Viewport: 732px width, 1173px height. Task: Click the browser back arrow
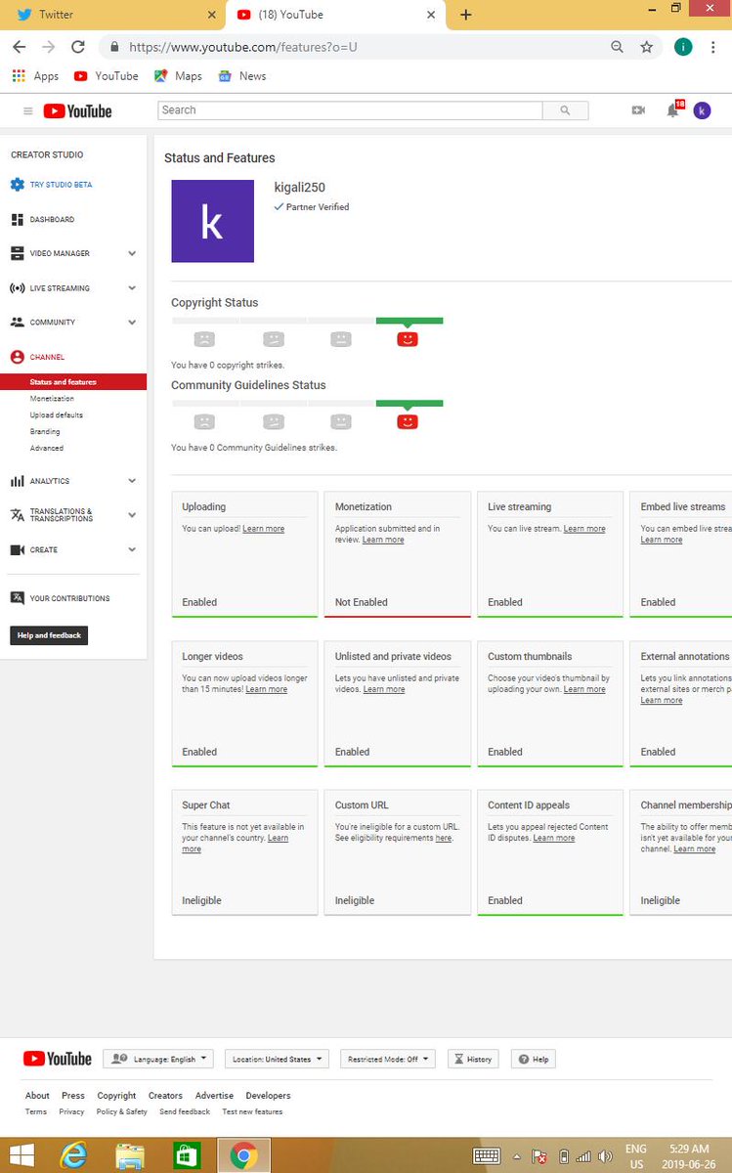[20, 46]
